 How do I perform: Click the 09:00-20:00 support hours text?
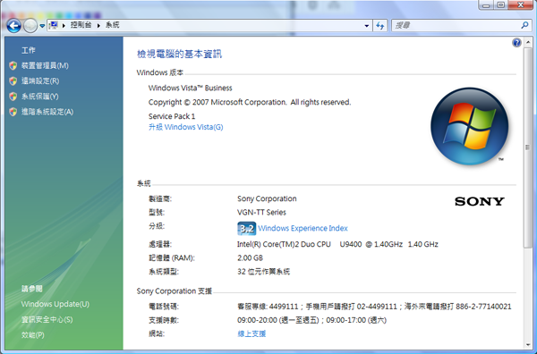[311, 320]
